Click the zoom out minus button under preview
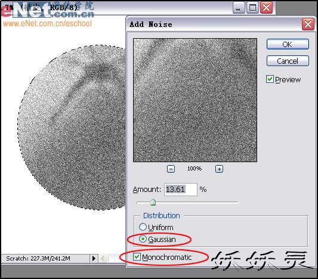The image size is (318, 279). 171,169
